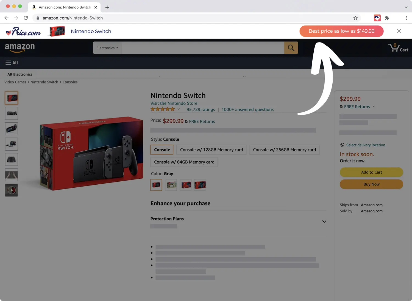The image size is (412, 301).
Task: Select the first Gray color swatch
Action: click(x=156, y=185)
